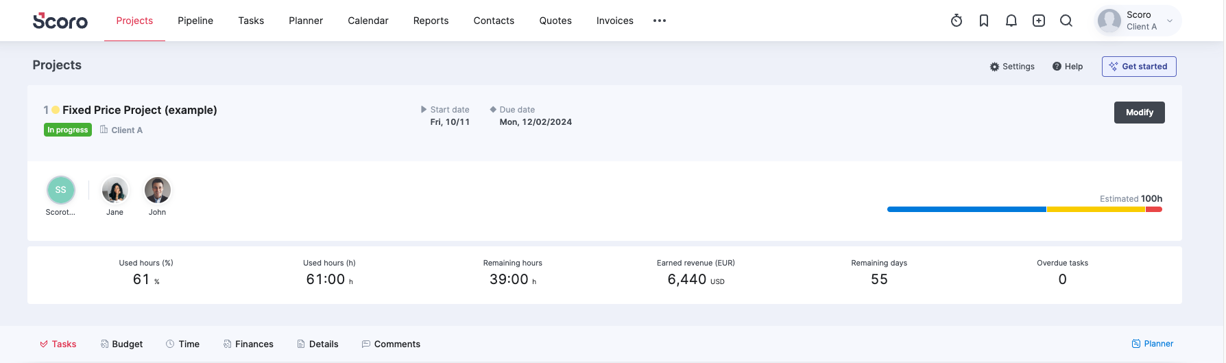The image size is (1226, 363).
Task: Switch to the Planner module
Action: click(306, 21)
